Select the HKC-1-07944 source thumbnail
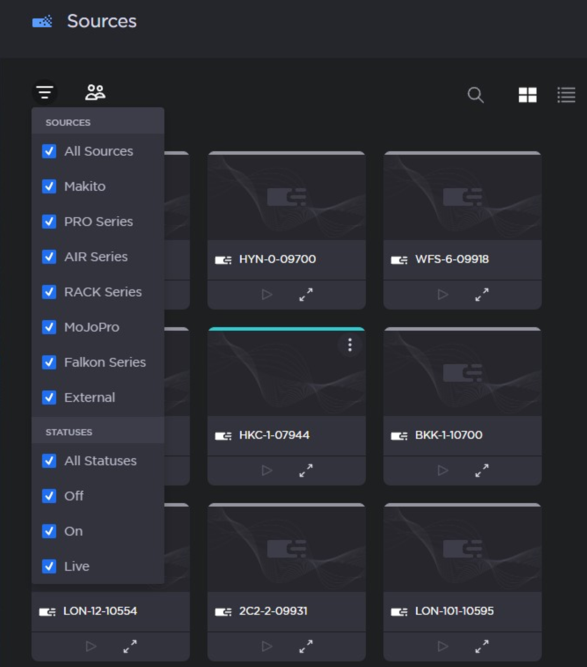This screenshot has width=587, height=667. click(286, 374)
